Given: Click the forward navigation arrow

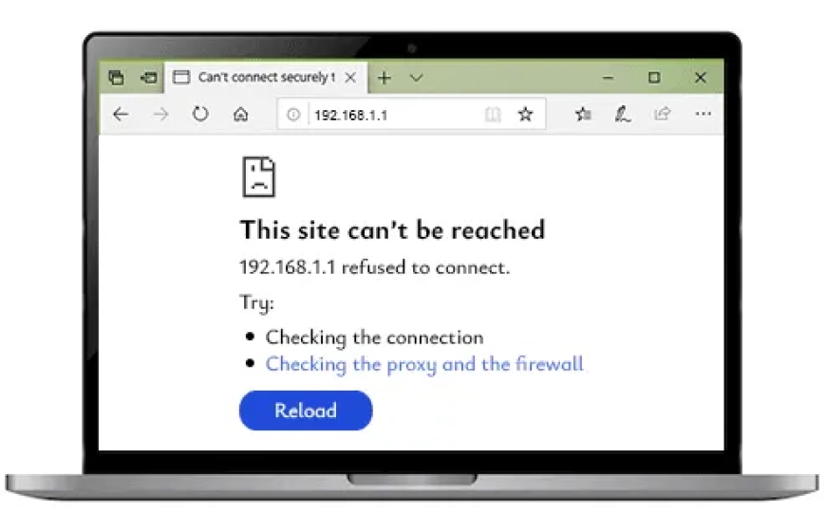Looking at the screenshot, I should click(x=160, y=114).
